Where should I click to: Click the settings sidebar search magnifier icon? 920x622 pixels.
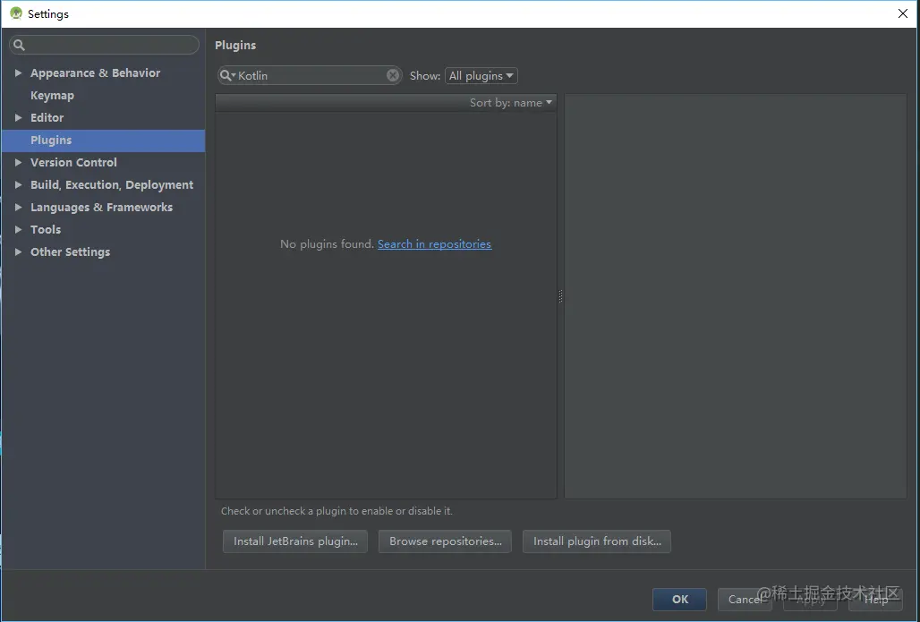tap(19, 45)
